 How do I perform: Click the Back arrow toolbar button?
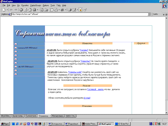pos(11,10)
